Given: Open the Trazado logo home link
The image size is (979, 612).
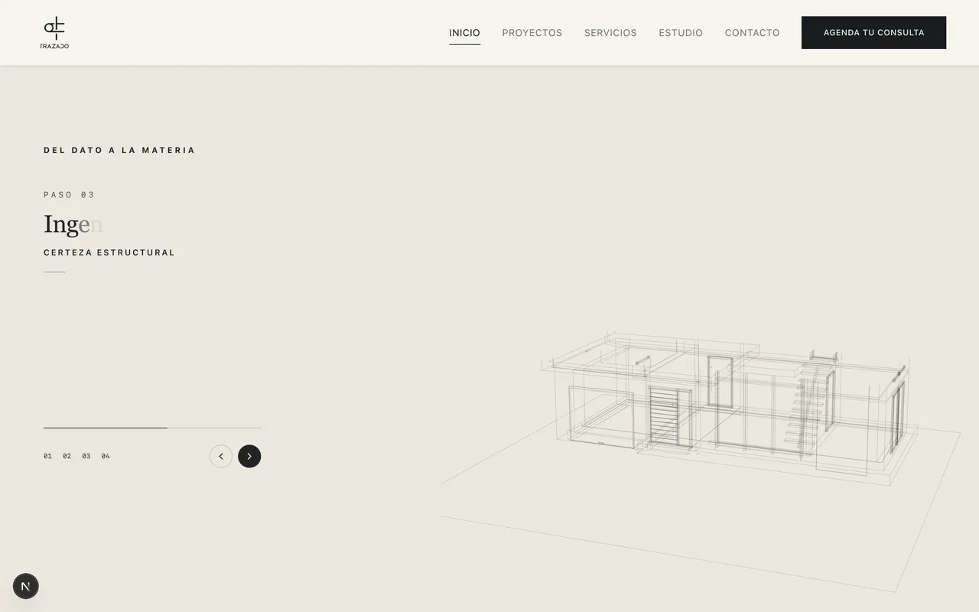Looking at the screenshot, I should [x=54, y=33].
